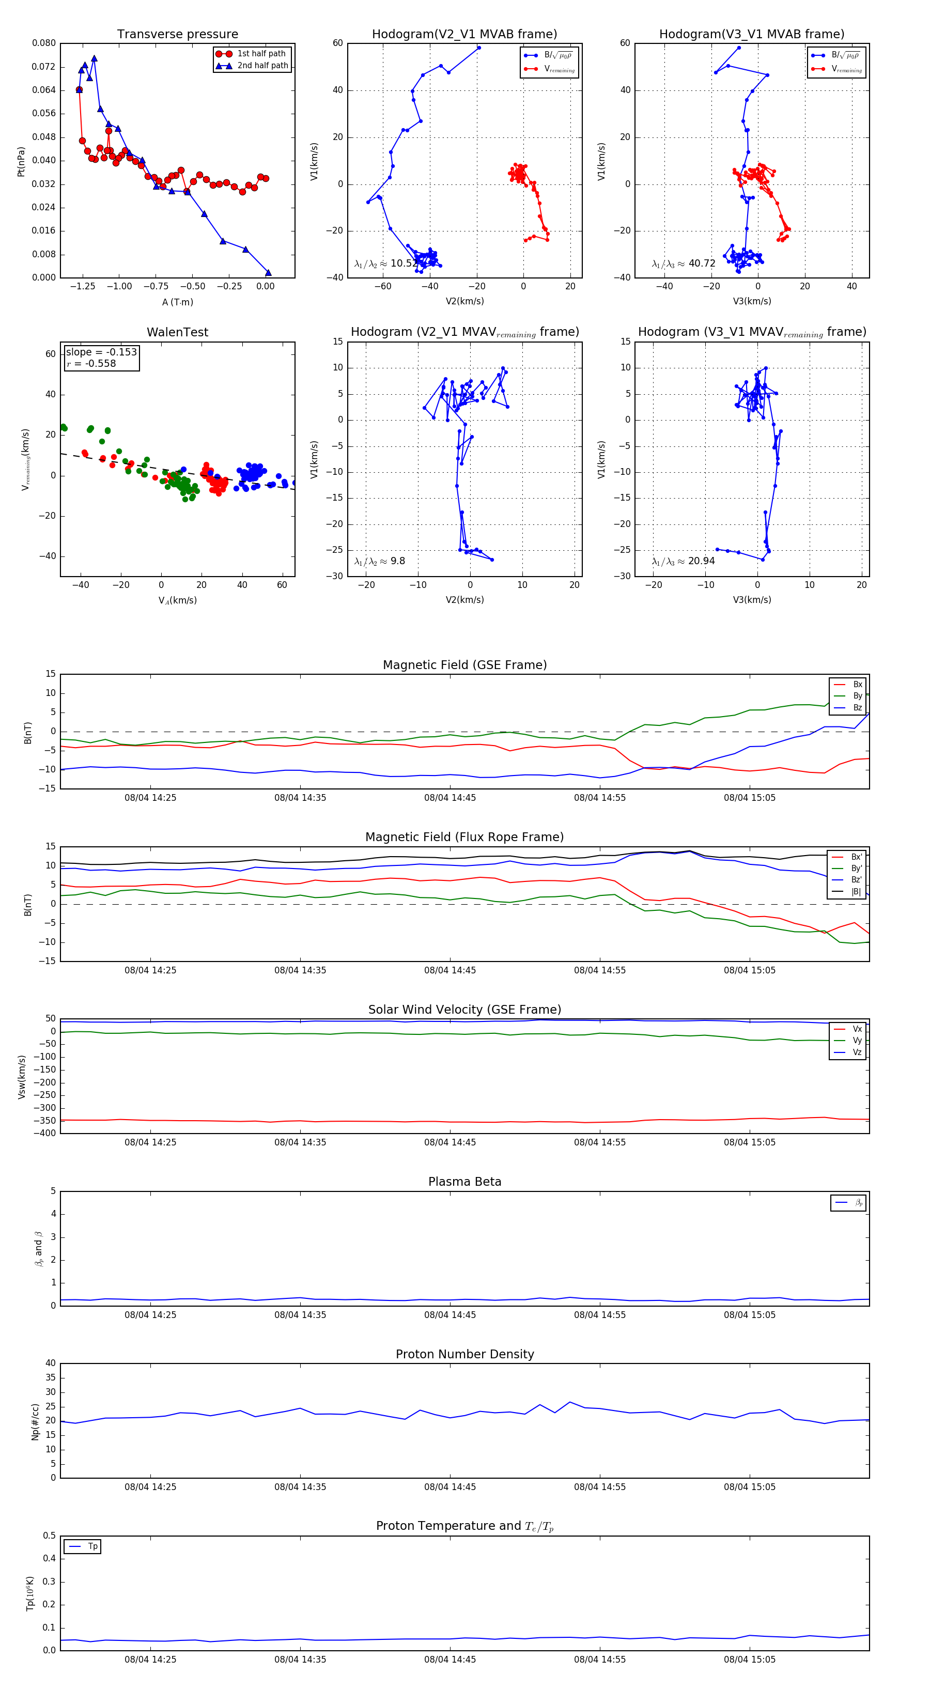Select the eigenvalue ratio value 10.52

coord(404,263)
